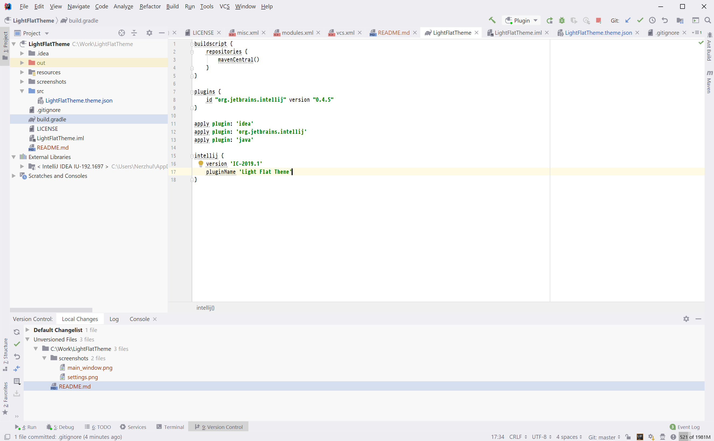Click the Build project hammer icon
The width and height of the screenshot is (714, 441).
tap(492, 20)
